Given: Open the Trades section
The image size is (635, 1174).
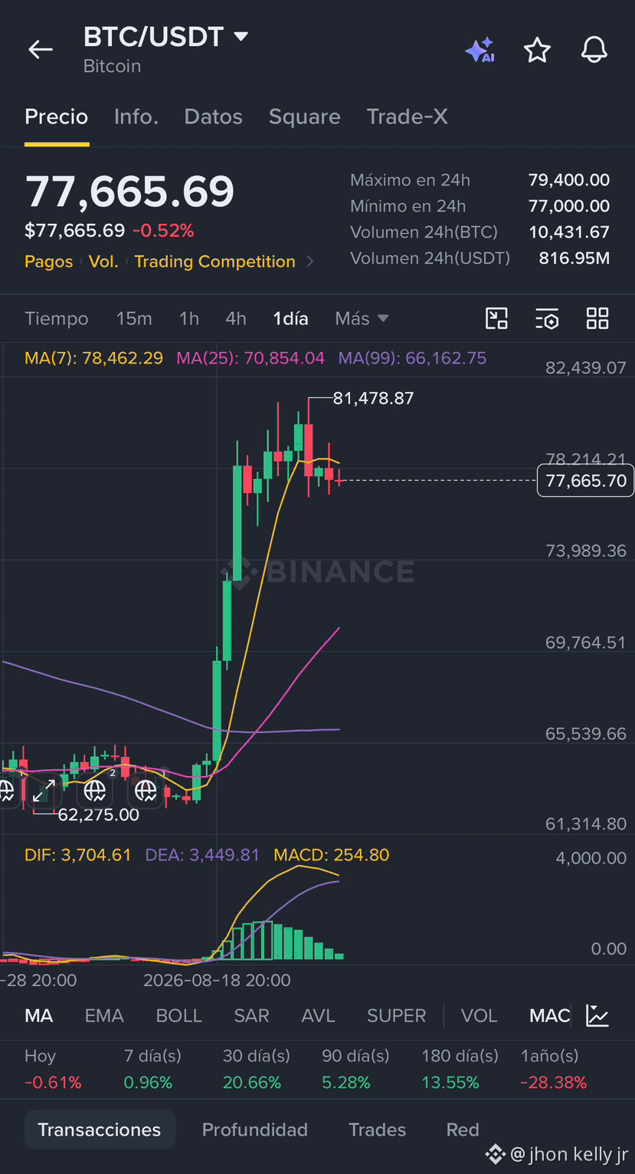Looking at the screenshot, I should [x=377, y=1130].
